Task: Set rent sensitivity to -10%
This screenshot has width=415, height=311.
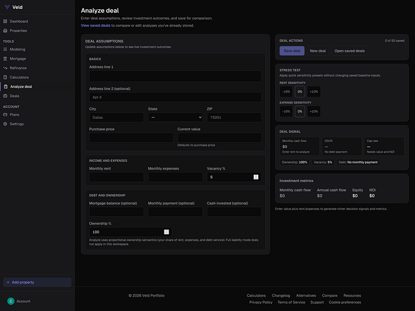Action: [x=286, y=92]
